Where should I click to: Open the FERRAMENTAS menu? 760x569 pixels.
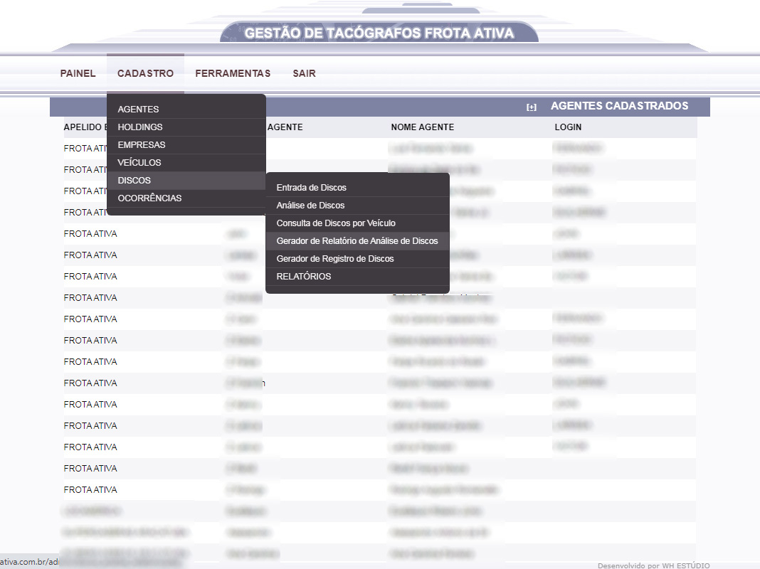233,73
